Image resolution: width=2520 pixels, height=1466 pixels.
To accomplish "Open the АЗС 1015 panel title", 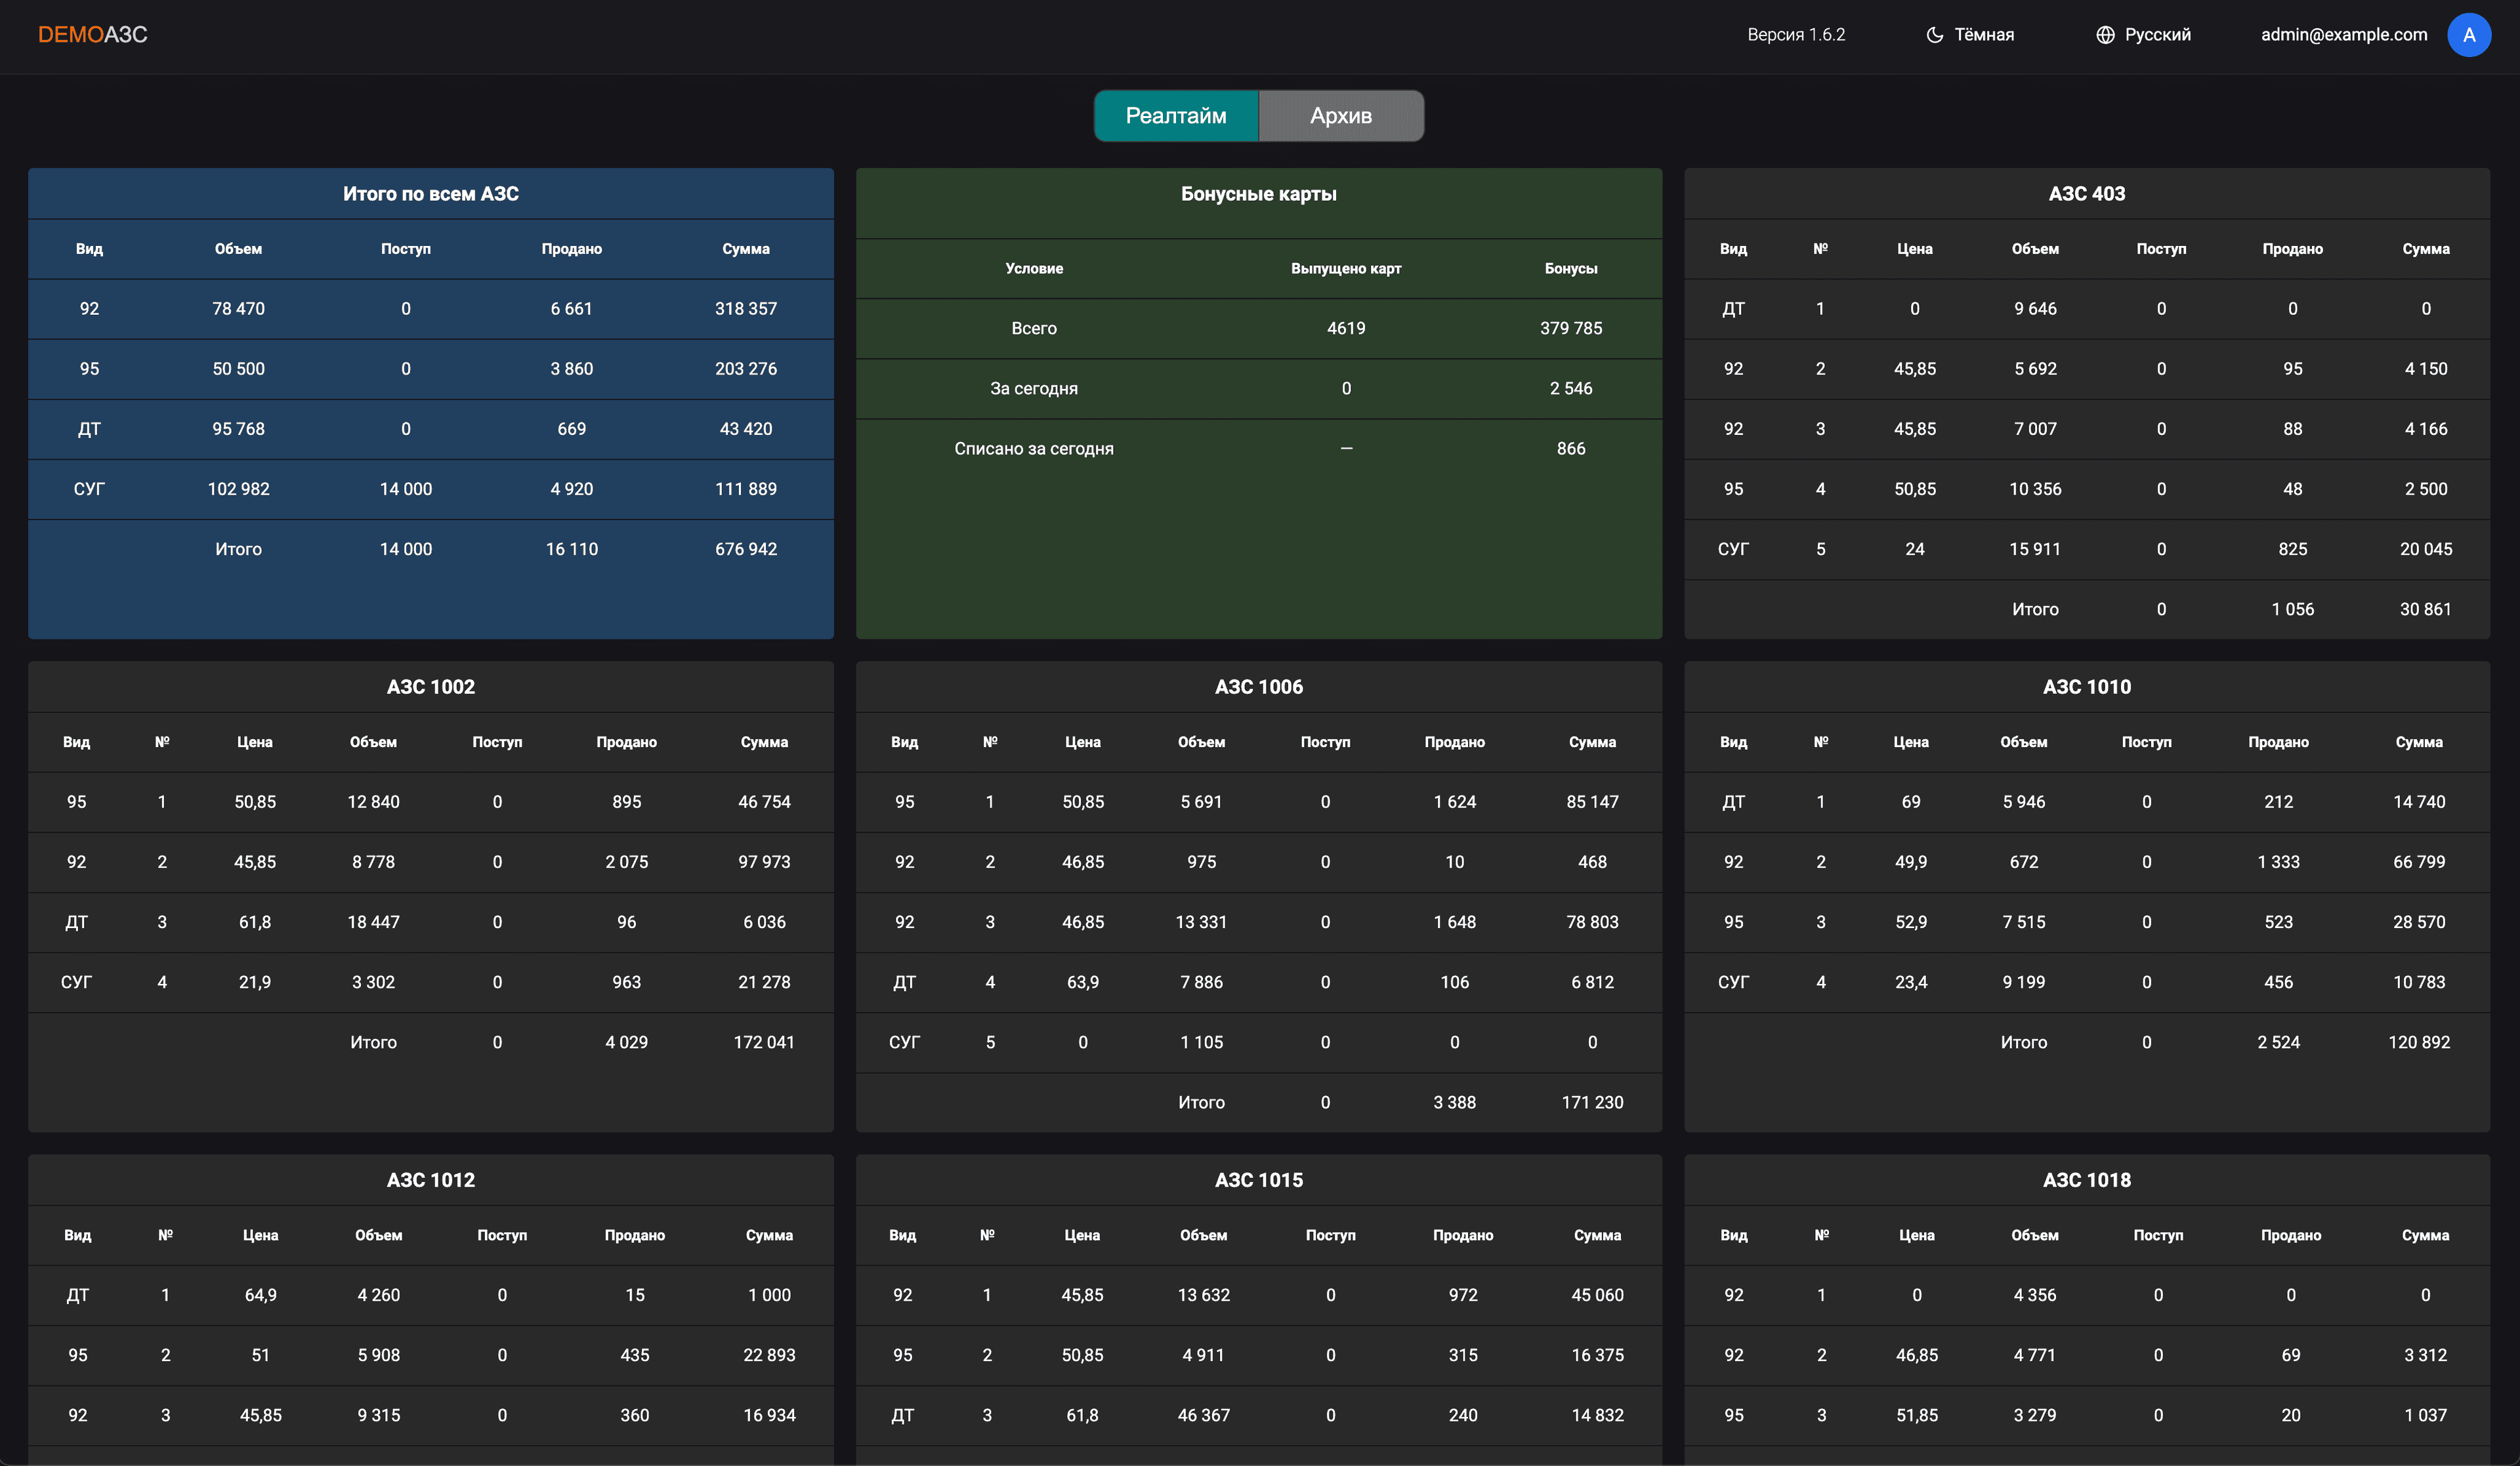I will 1258,1179.
